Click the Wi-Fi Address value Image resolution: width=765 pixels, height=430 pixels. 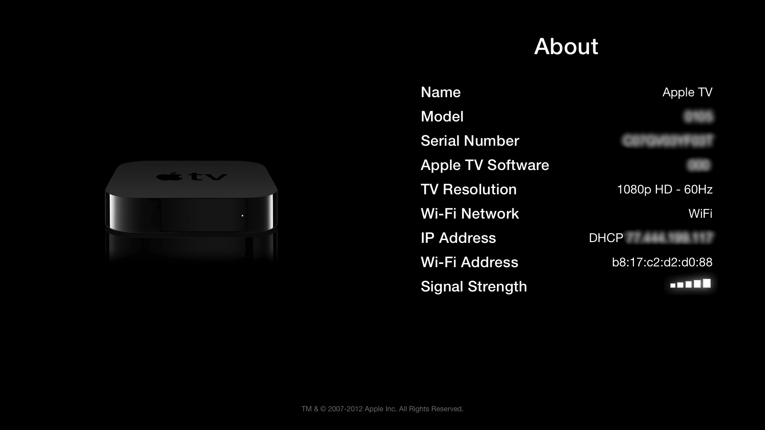[x=662, y=262]
